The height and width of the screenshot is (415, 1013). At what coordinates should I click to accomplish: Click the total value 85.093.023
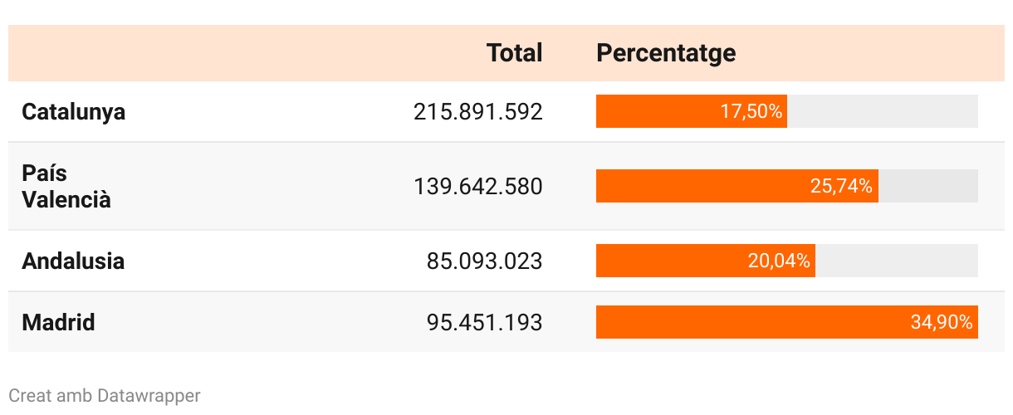tap(484, 261)
